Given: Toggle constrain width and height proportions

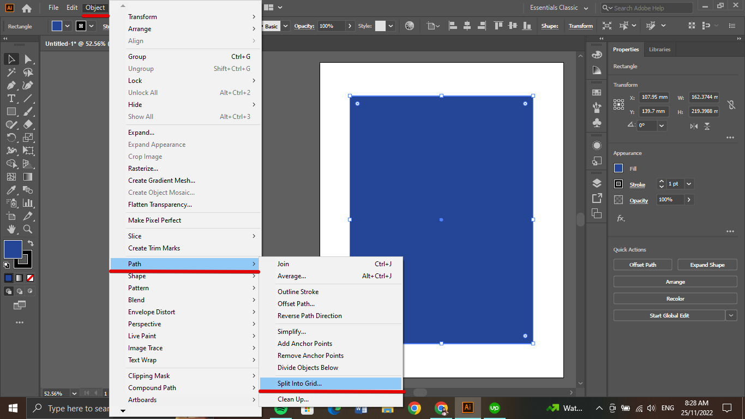Looking at the screenshot, I should [731, 105].
